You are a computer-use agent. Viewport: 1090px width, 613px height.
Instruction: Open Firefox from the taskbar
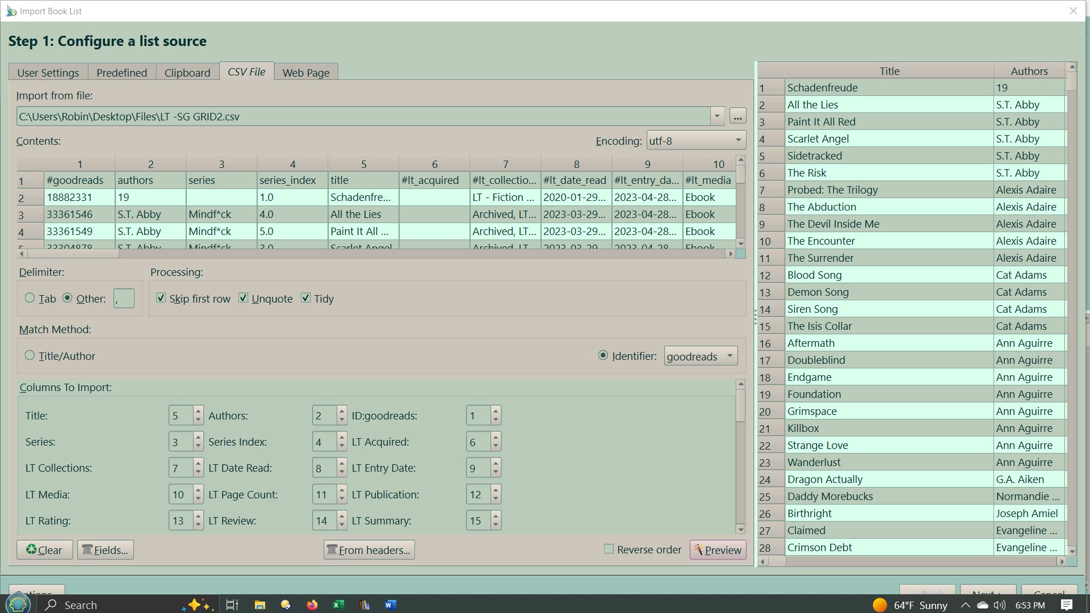(x=312, y=604)
